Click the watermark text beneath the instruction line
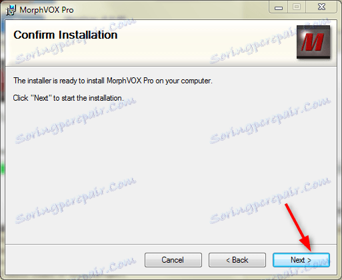Viewport: 342px width, 280px height. (75, 120)
